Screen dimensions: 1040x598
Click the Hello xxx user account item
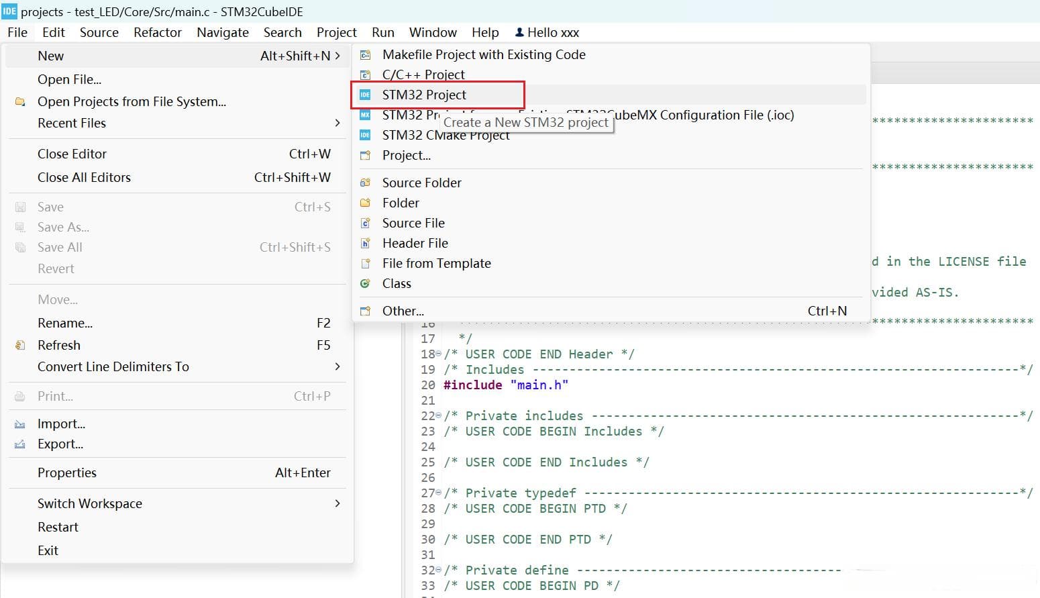(x=547, y=32)
